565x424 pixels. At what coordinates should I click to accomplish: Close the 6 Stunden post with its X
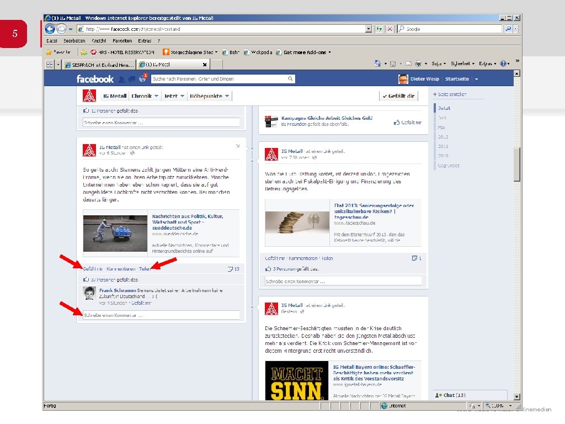238,146
